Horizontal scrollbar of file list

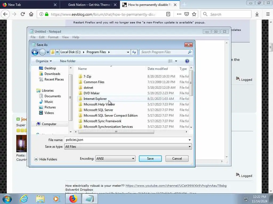click(x=116, y=132)
